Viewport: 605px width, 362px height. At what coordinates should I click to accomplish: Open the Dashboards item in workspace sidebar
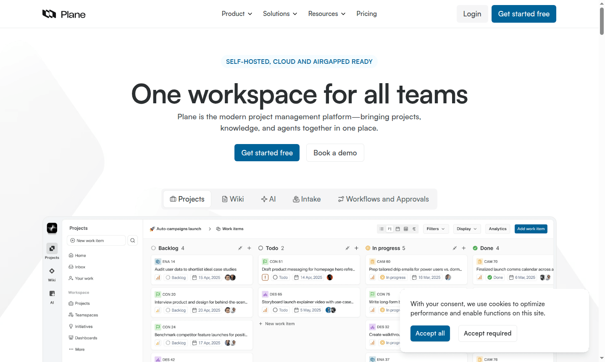pyautogui.click(x=86, y=338)
